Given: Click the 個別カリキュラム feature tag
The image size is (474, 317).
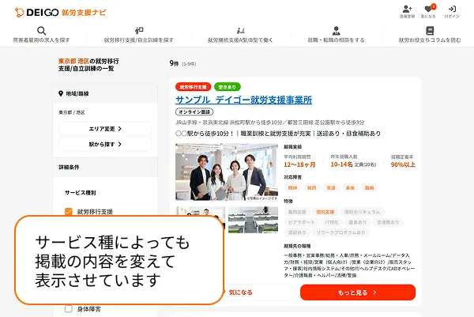Looking at the screenshot, I should point(362,212).
